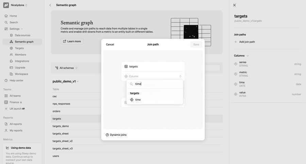Image resolution: width=306 pixels, height=164 pixels.
Task: Open the Nicelydone workspace switcher chevron
Action: [x=26, y=5]
